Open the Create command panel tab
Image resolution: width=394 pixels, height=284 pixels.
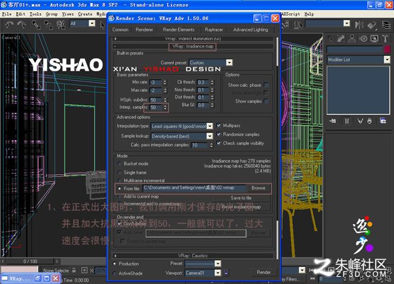pyautogui.click(x=330, y=38)
